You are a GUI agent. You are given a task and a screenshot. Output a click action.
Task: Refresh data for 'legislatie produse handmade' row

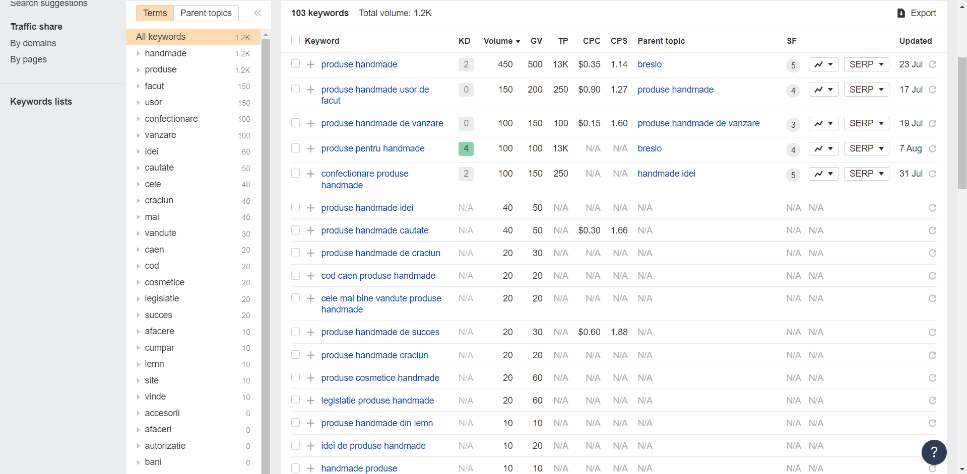932,401
